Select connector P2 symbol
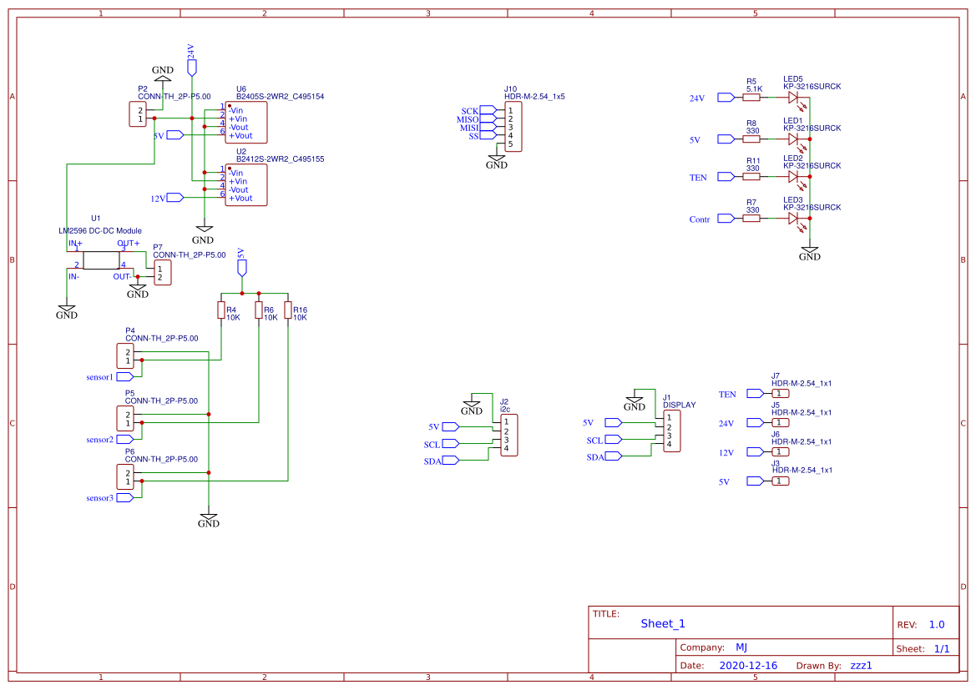This screenshot has height=690, width=976. click(x=138, y=114)
